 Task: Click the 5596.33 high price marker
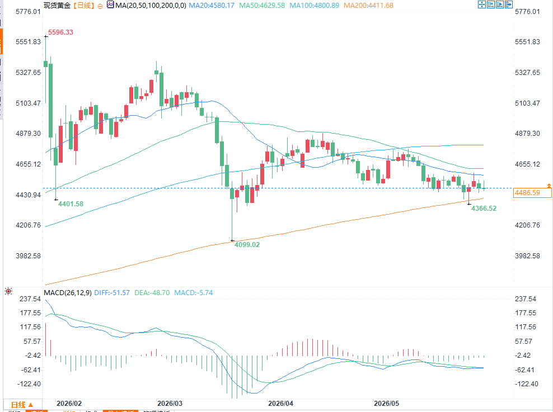tap(60, 32)
